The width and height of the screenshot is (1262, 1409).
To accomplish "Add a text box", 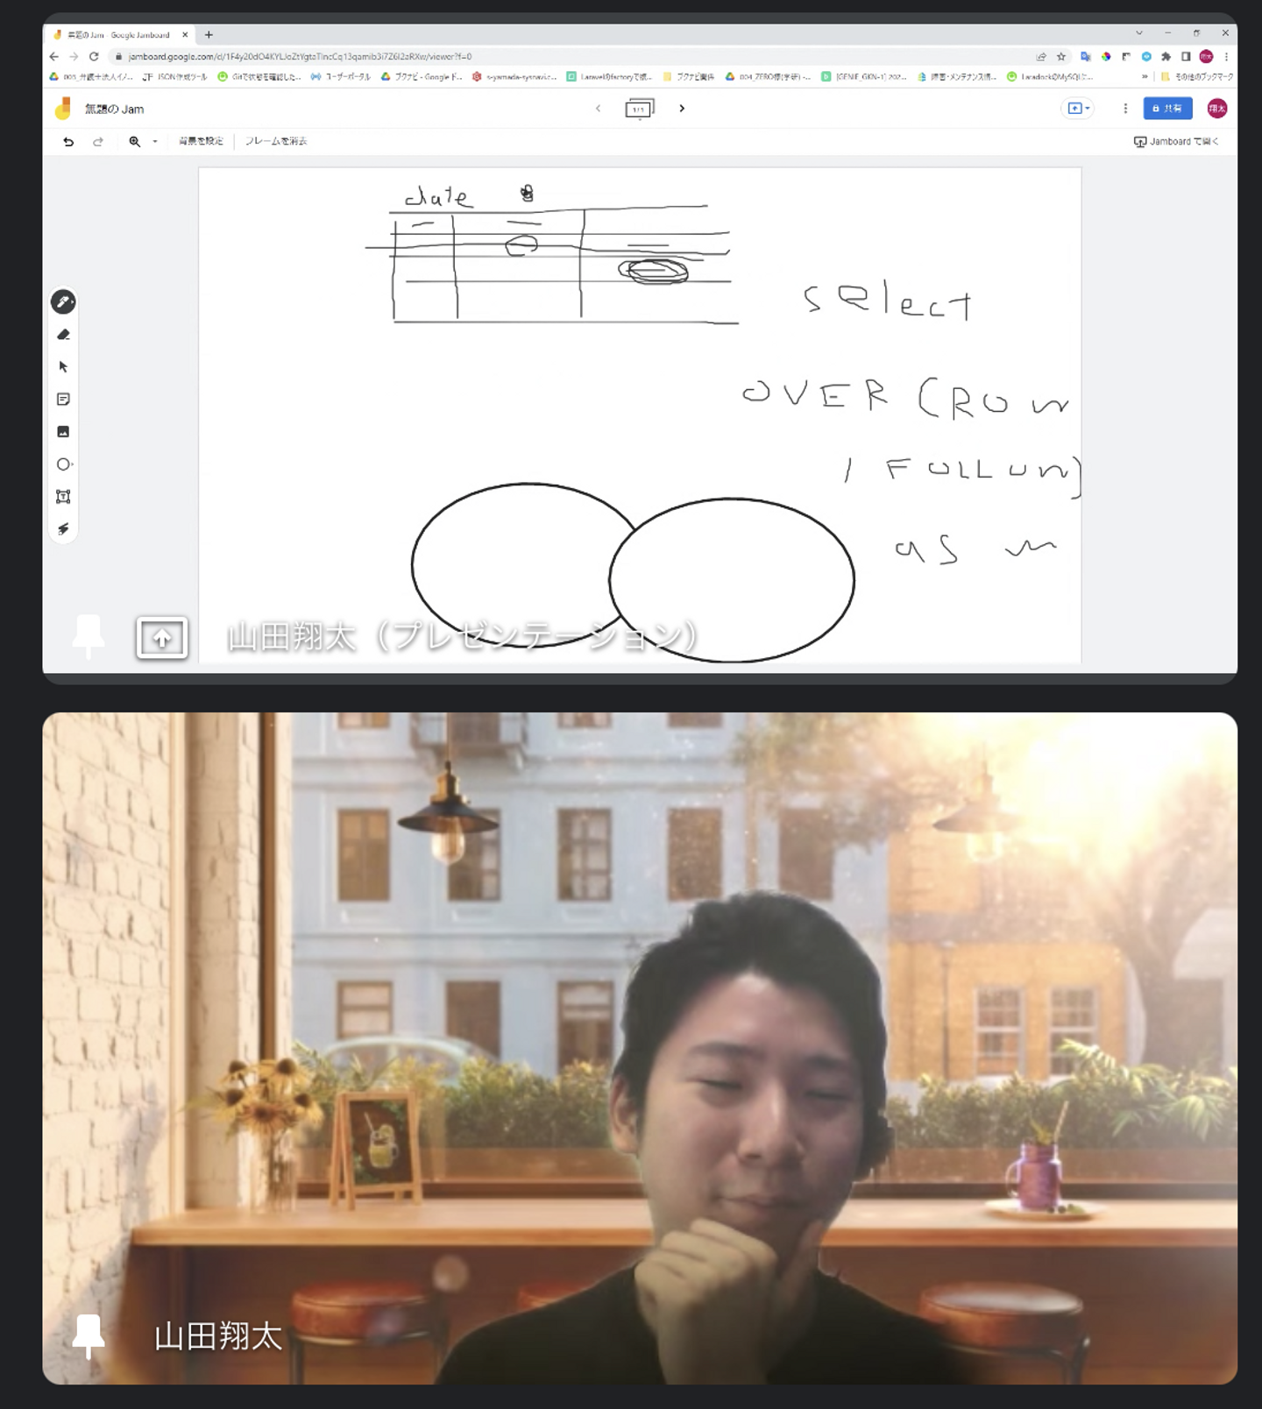I will pos(63,497).
